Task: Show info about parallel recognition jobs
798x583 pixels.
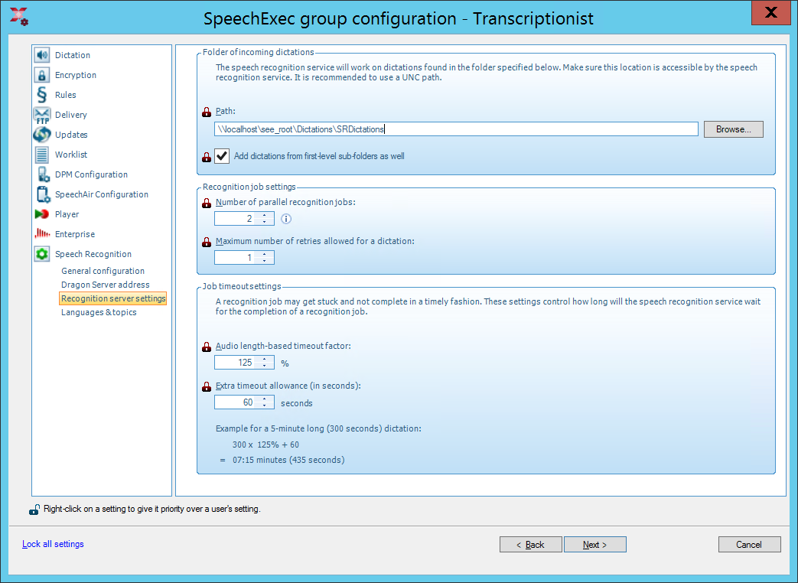Action: tap(286, 219)
